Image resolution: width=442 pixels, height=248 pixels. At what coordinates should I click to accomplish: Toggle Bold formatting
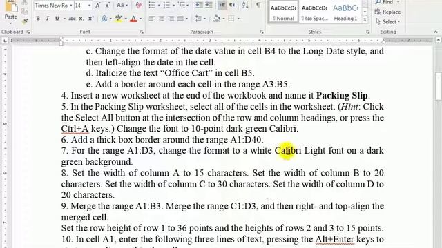38,19
